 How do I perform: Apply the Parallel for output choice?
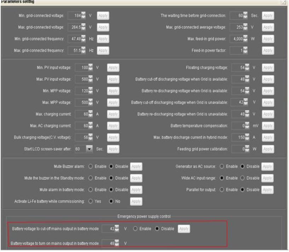pos(267,190)
